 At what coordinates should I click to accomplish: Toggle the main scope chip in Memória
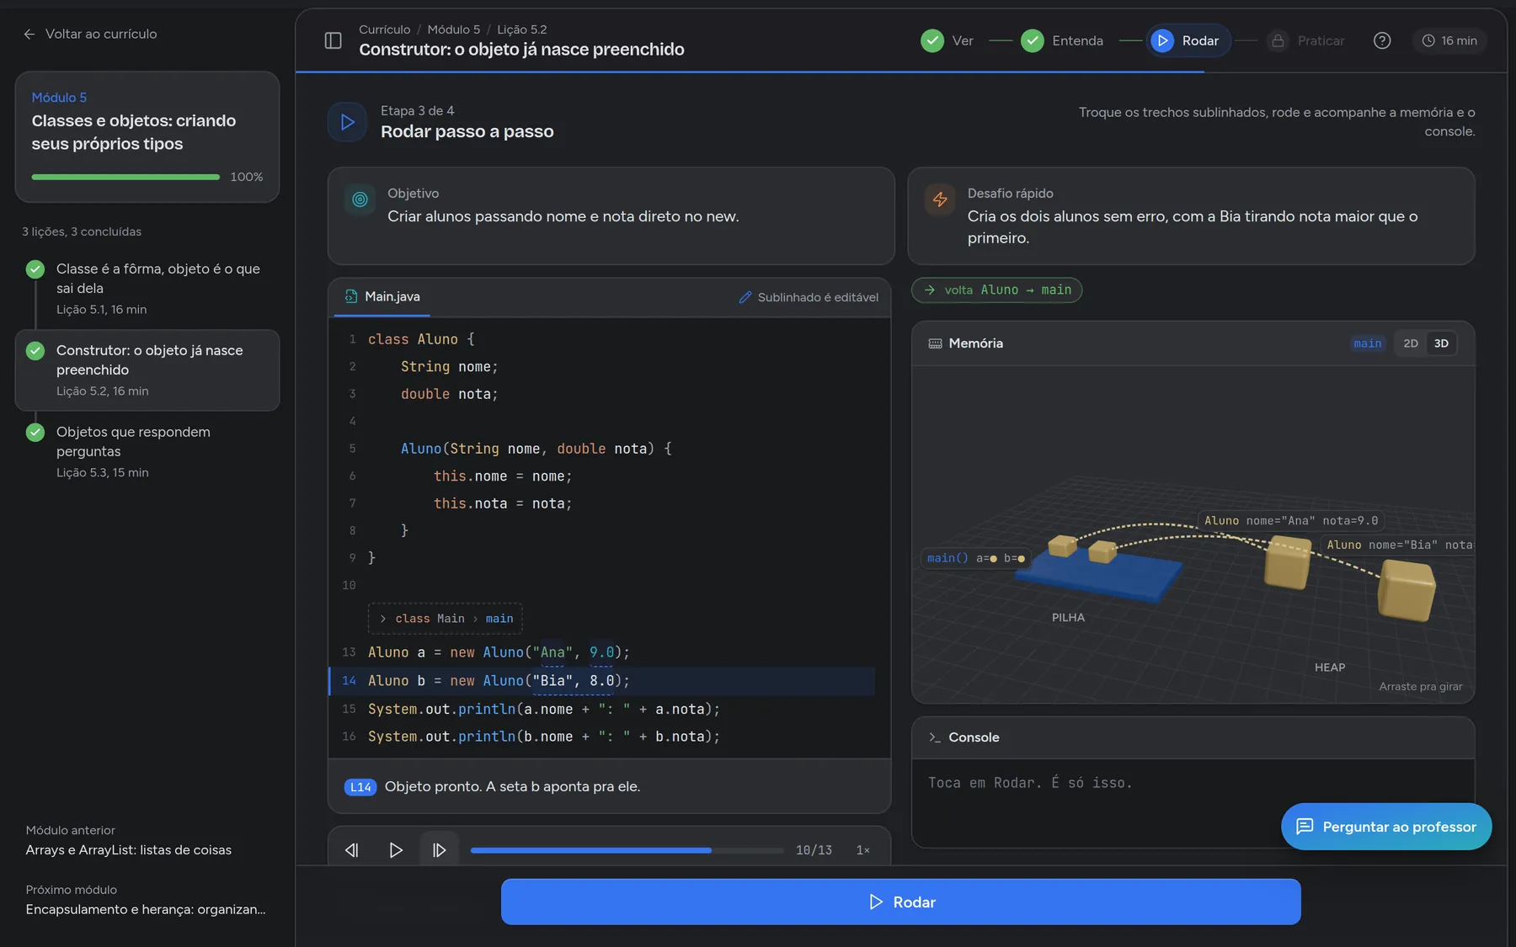tap(1368, 343)
